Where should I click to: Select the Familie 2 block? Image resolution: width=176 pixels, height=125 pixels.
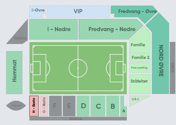tap(140, 58)
